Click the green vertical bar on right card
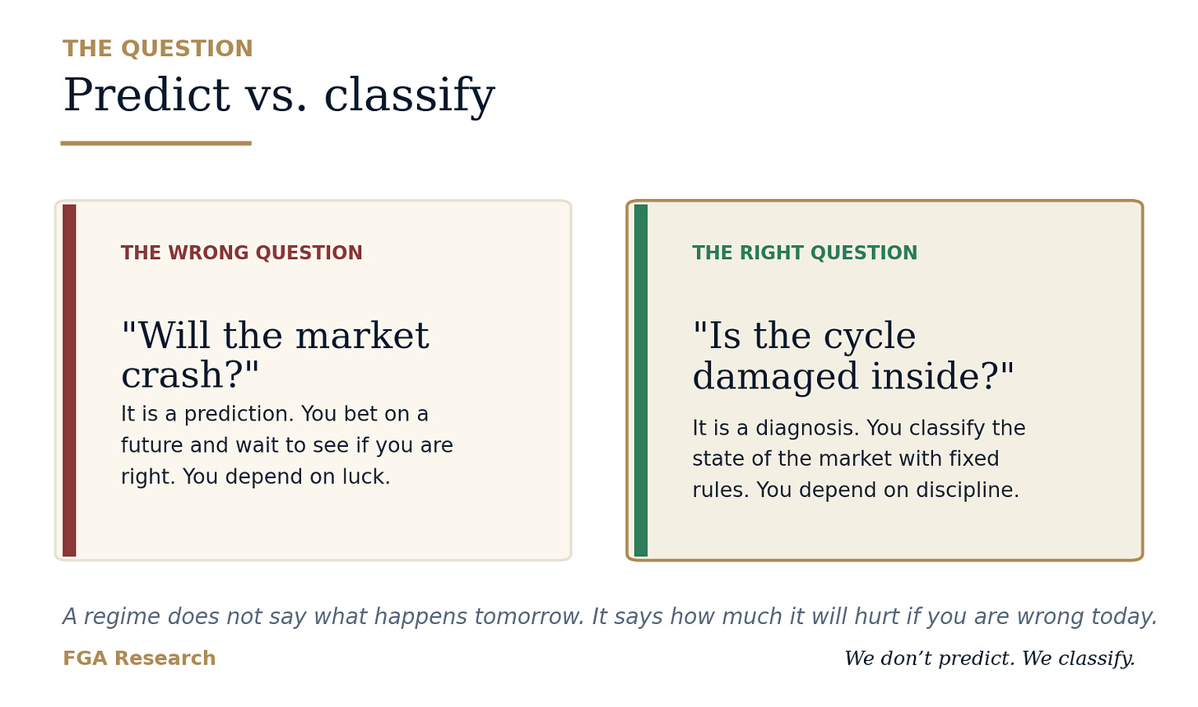Viewport: 1198px width, 707px height. 641,380
